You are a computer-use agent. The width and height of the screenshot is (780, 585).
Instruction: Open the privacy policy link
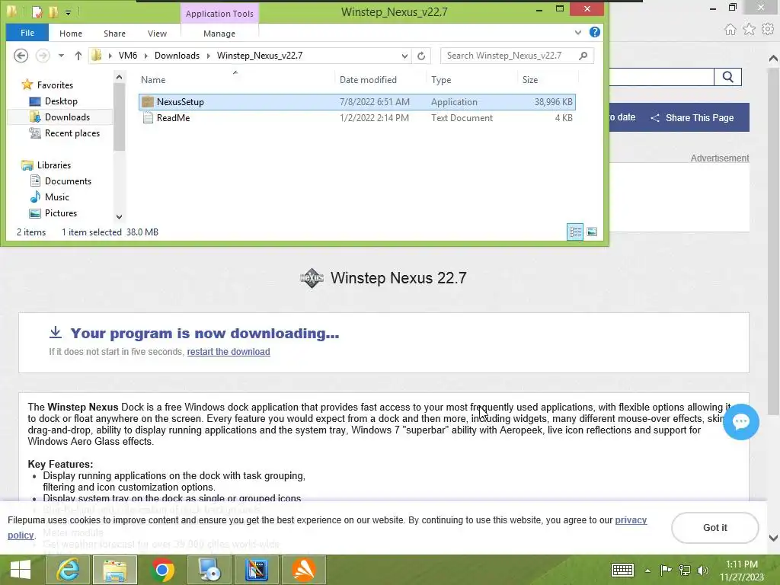click(631, 520)
